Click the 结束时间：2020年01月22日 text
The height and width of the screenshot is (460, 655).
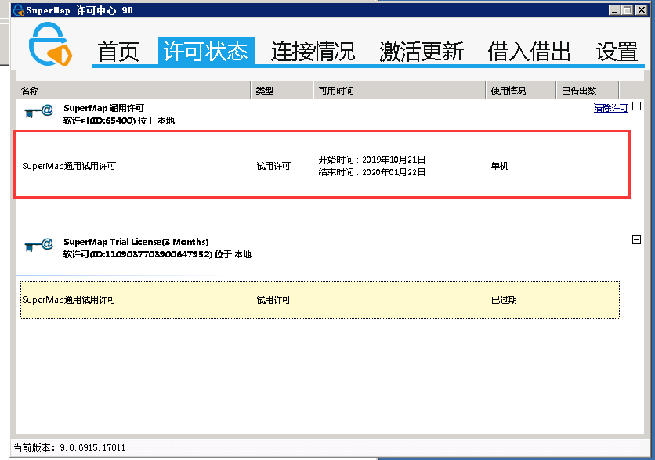pyautogui.click(x=372, y=172)
